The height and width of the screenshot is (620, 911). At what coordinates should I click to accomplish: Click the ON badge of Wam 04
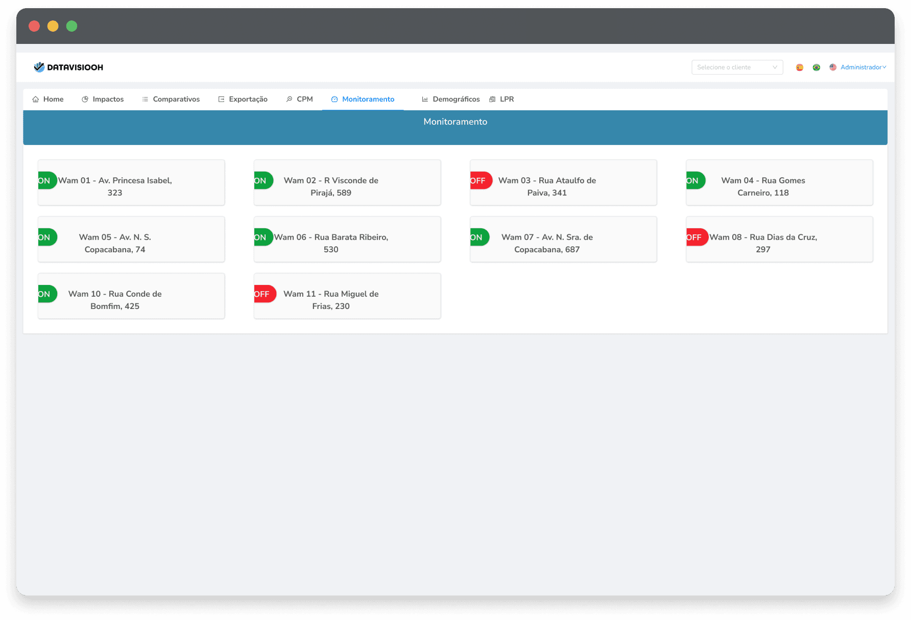696,181
